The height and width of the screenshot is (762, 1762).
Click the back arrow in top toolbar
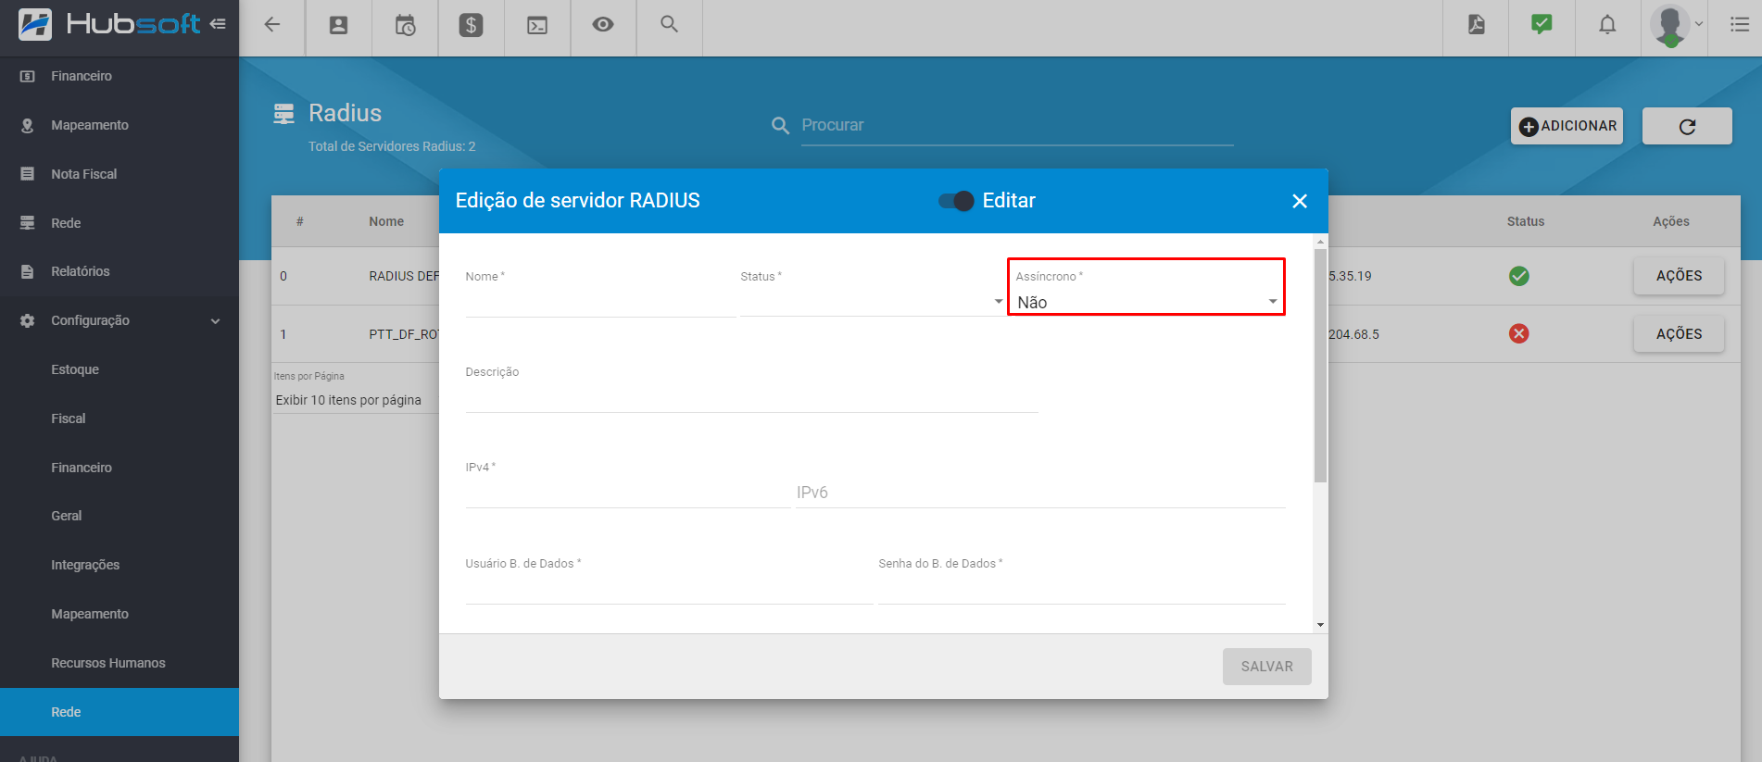(x=272, y=25)
